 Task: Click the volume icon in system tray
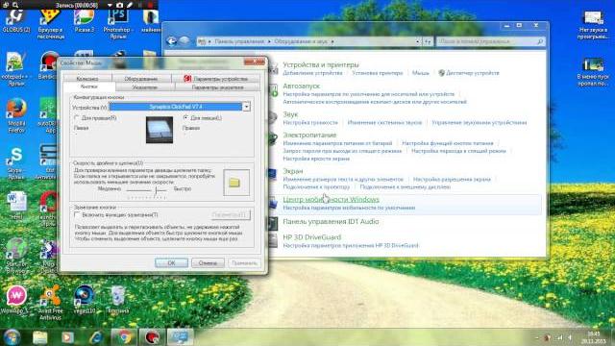pyautogui.click(x=570, y=337)
